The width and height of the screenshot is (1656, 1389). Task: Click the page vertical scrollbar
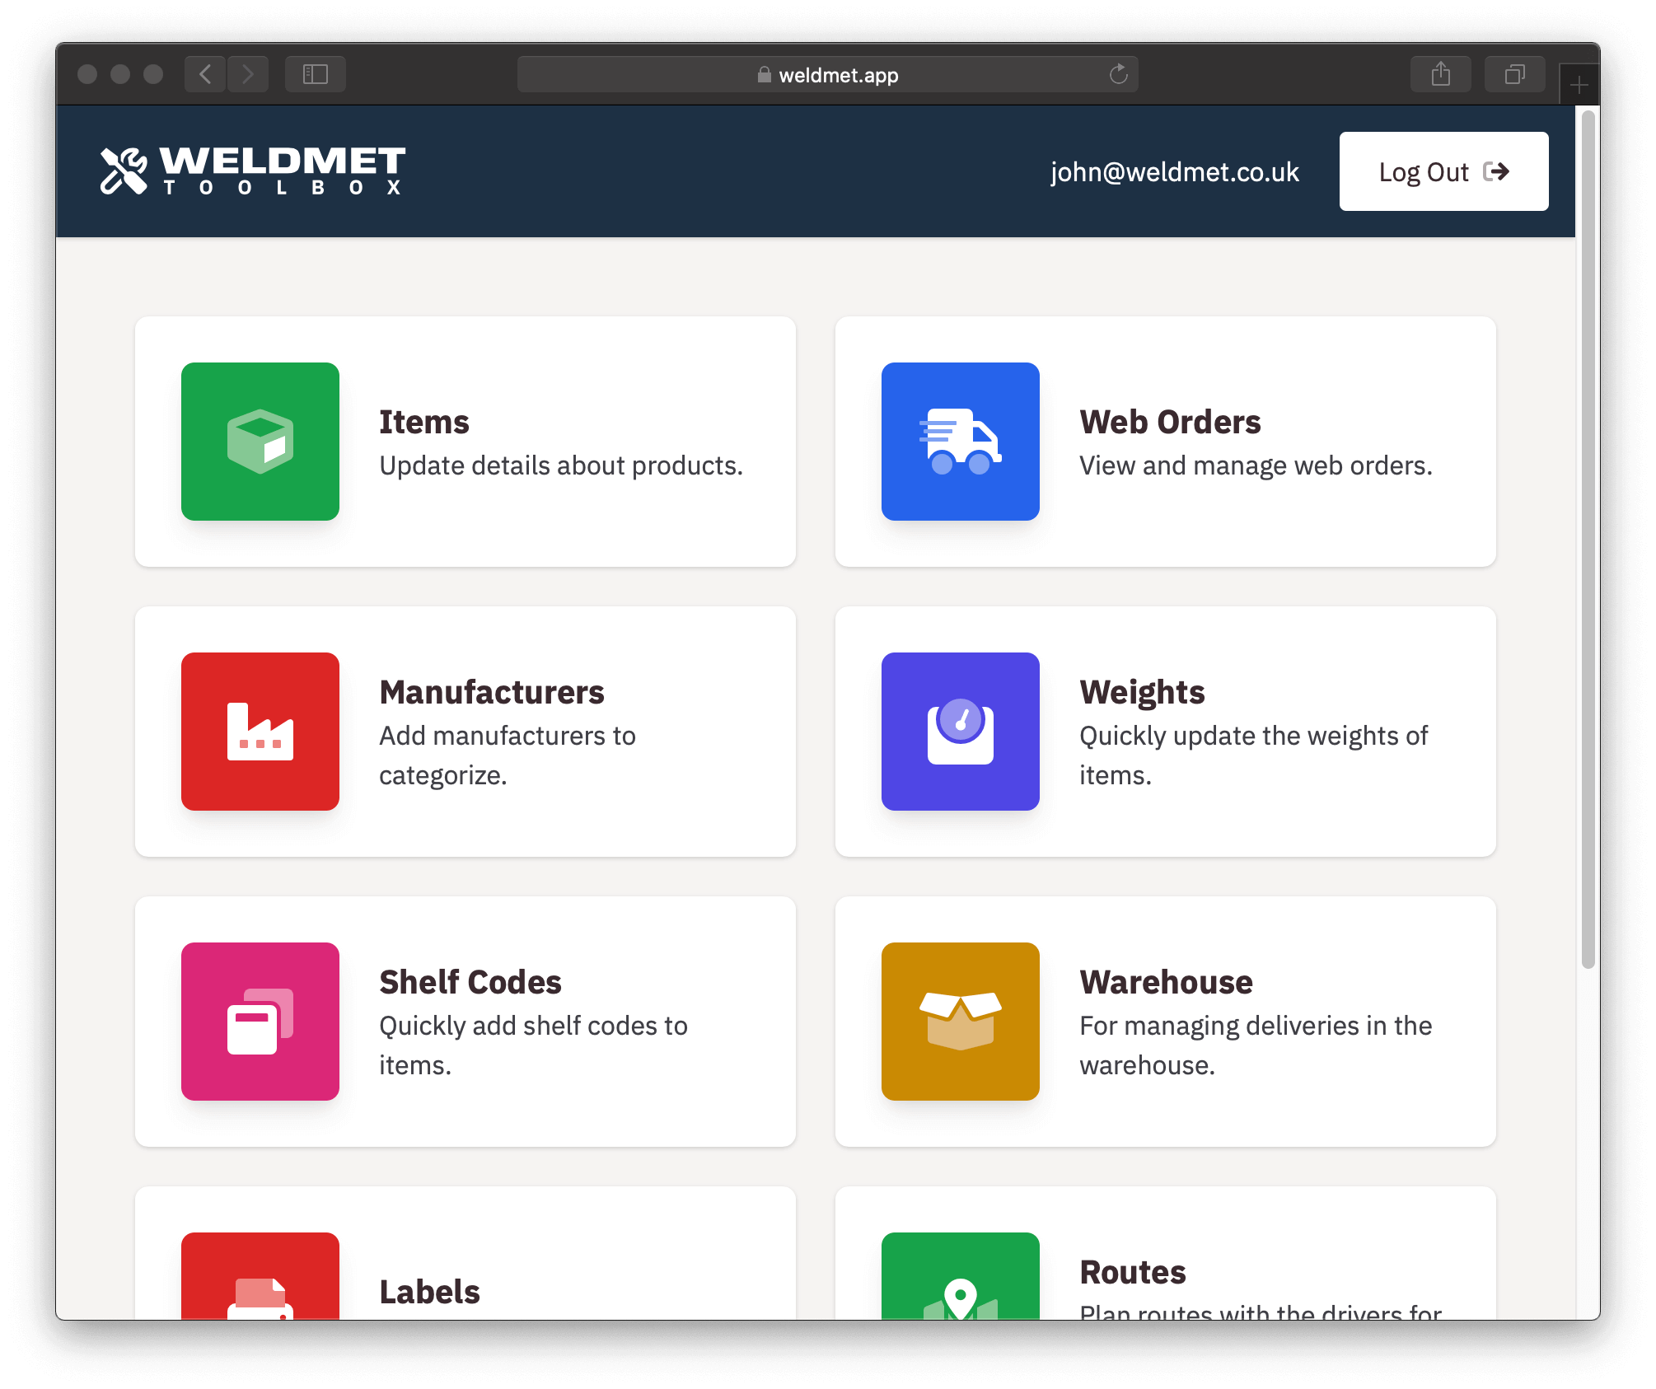[1588, 540]
